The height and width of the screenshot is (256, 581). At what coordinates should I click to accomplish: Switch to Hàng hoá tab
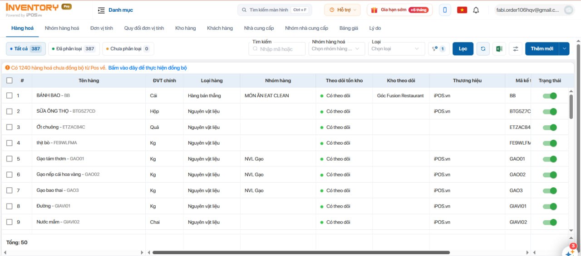[22, 28]
